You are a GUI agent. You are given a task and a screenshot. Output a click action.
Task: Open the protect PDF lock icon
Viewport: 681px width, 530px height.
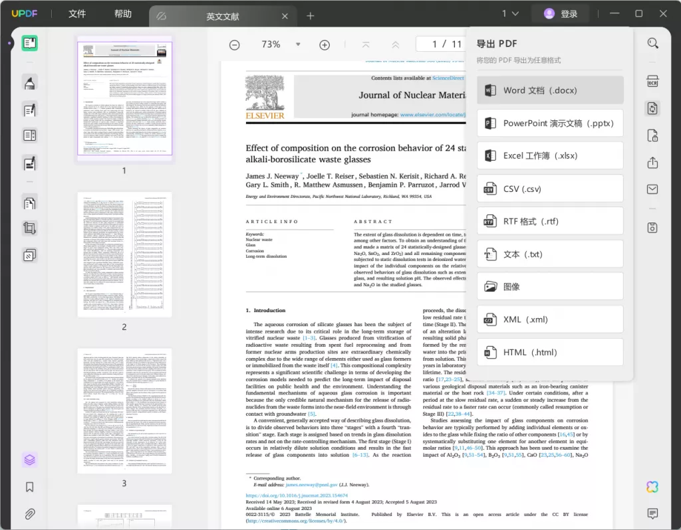[x=652, y=135]
